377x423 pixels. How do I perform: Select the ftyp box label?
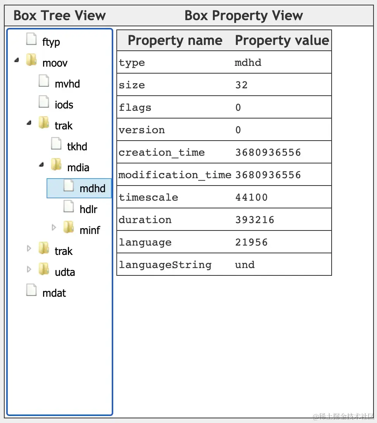(x=51, y=42)
